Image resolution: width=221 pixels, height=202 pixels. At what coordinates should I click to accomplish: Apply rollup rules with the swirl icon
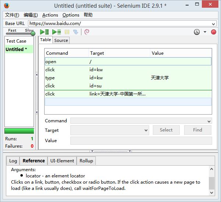(x=87, y=32)
